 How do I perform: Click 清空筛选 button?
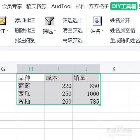tap(73, 31)
